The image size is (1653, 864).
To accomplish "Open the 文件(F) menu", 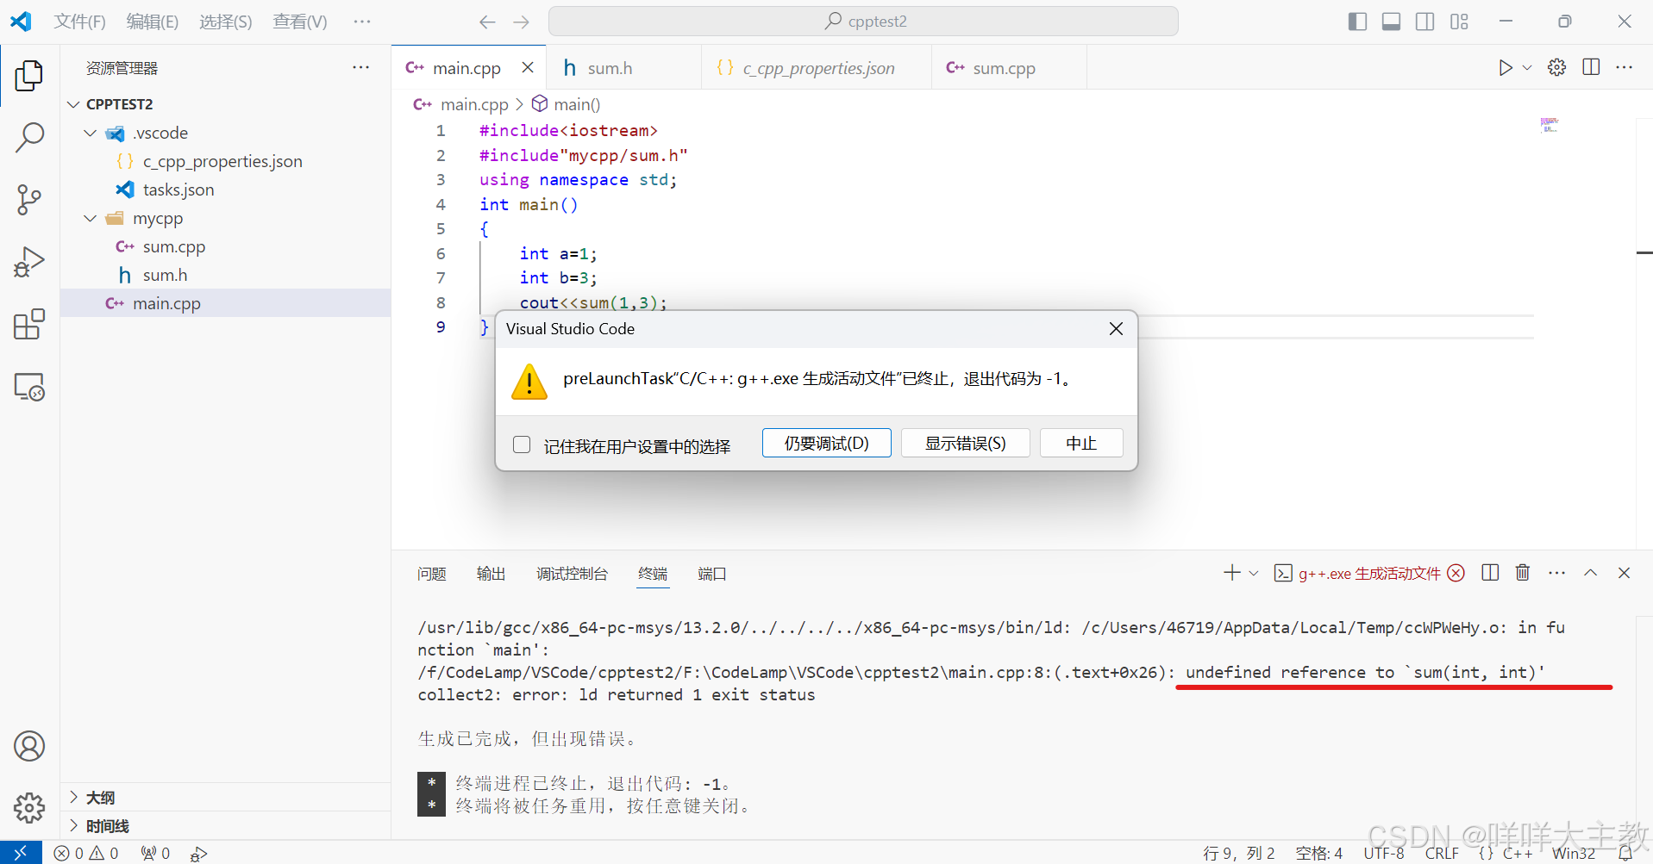I will (x=79, y=22).
